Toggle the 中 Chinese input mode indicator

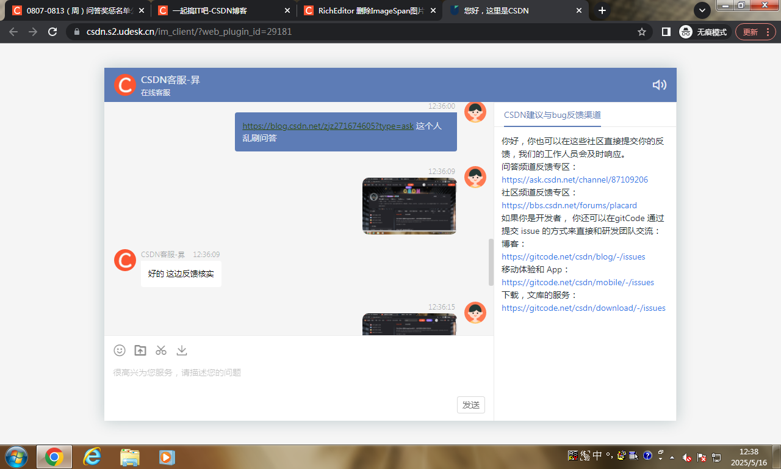[597, 455]
